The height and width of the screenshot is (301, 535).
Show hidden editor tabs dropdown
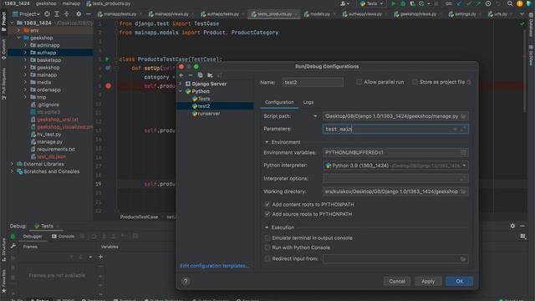522,14
